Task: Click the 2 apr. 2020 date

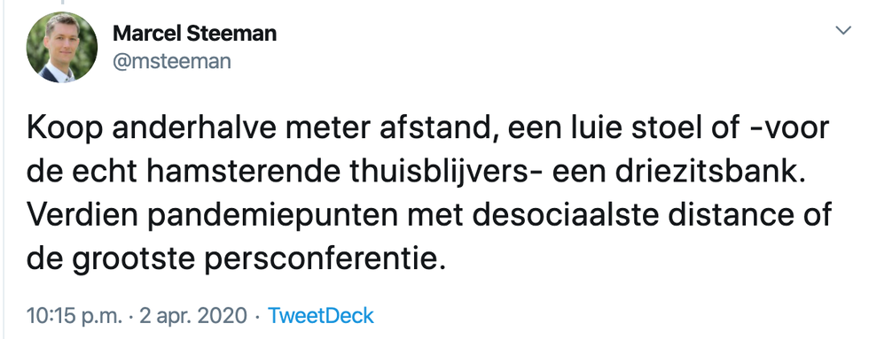Action: 193,316
